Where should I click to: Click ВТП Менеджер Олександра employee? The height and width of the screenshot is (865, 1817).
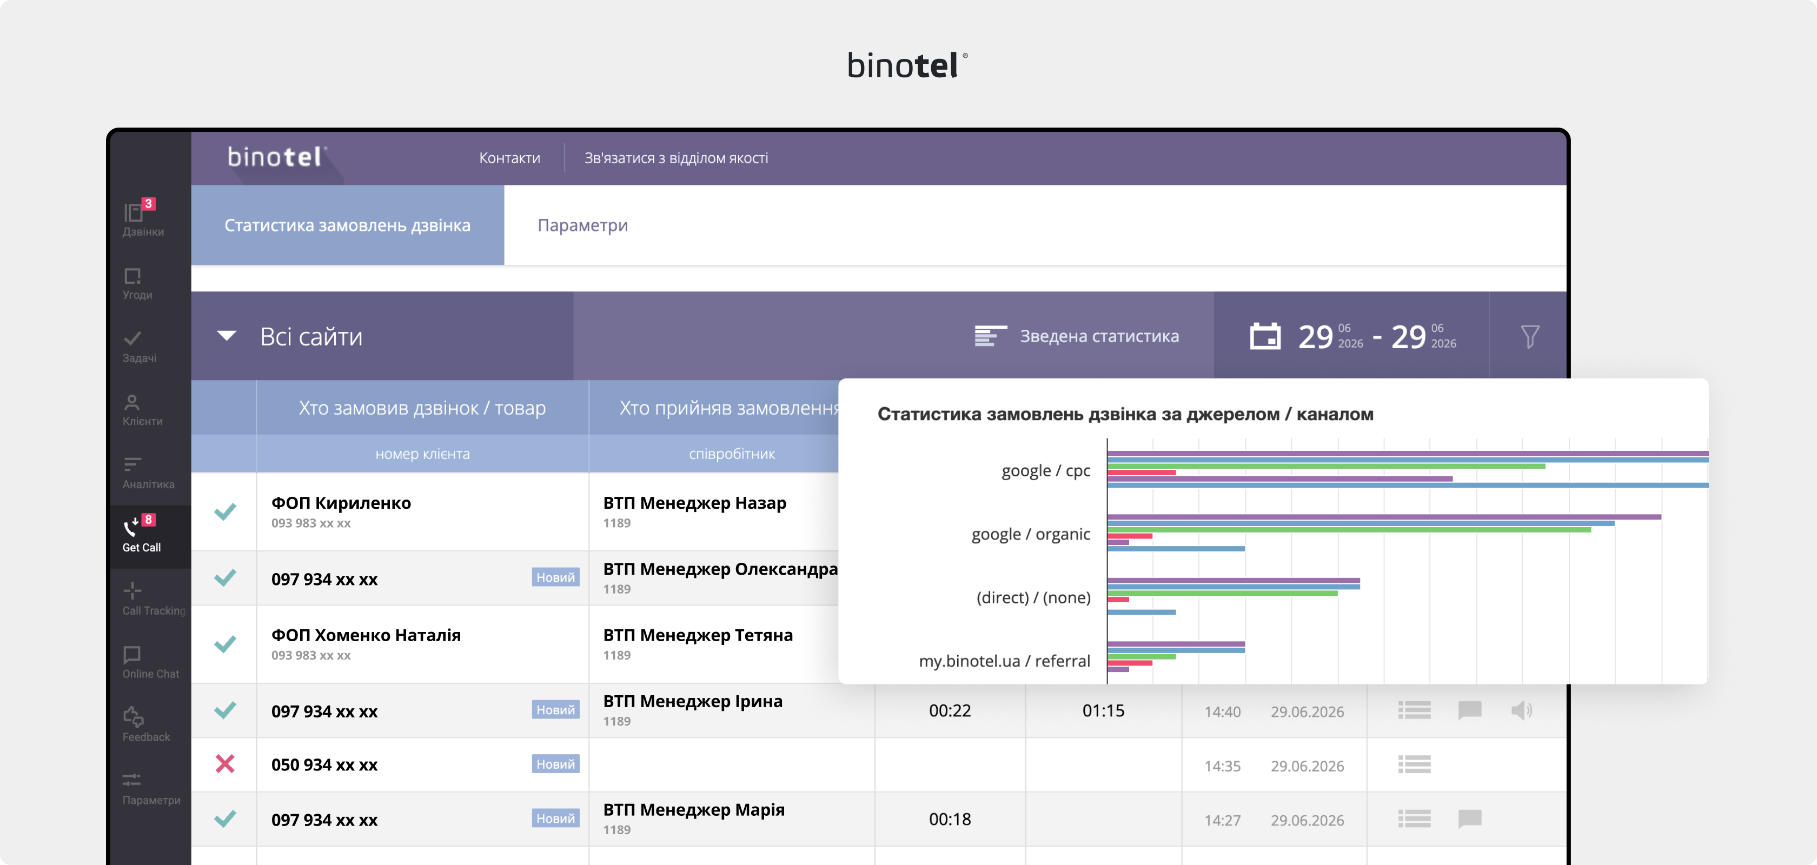point(720,569)
